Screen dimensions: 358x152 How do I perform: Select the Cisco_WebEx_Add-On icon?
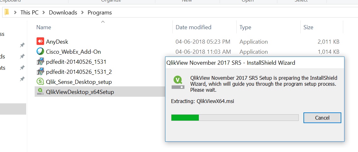click(x=40, y=52)
